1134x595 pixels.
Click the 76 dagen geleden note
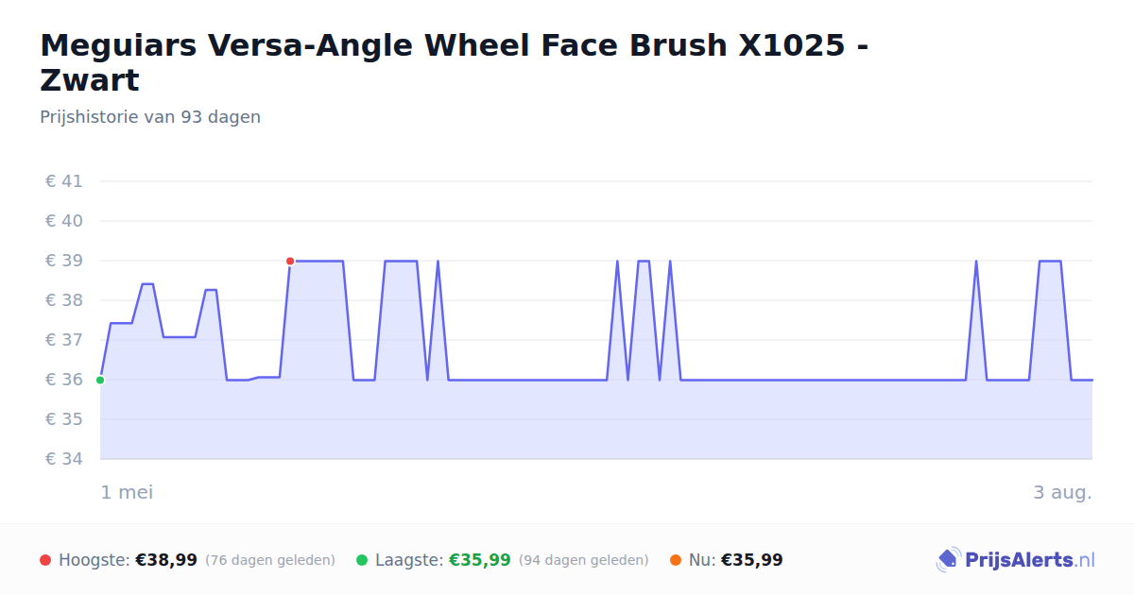click(270, 560)
